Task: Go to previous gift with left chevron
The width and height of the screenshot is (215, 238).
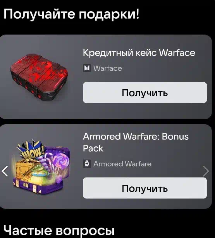Action: (5, 171)
